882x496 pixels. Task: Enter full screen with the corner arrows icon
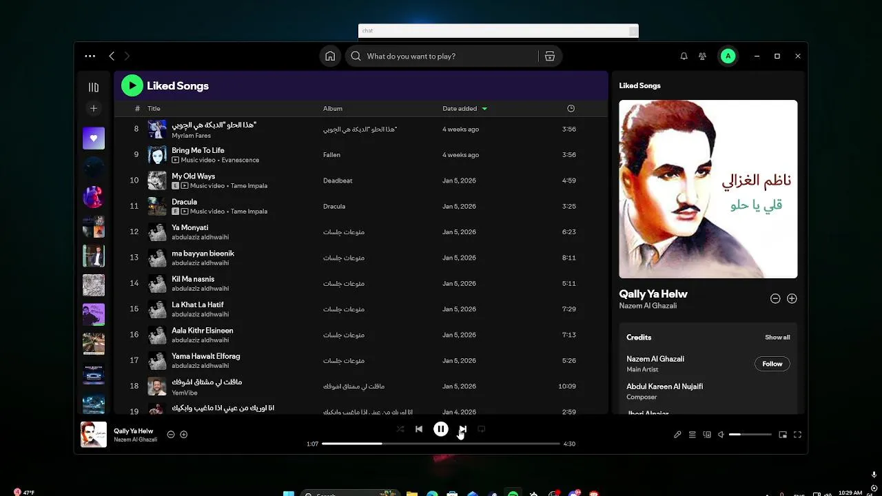[798, 435]
